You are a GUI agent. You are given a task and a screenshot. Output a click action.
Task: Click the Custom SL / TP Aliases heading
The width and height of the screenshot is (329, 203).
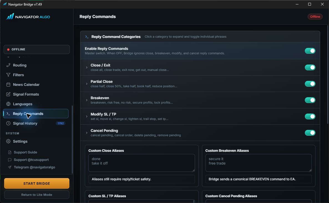pyautogui.click(x=107, y=196)
